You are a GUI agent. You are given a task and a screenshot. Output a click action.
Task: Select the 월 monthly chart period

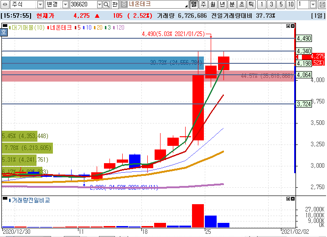(213, 5)
